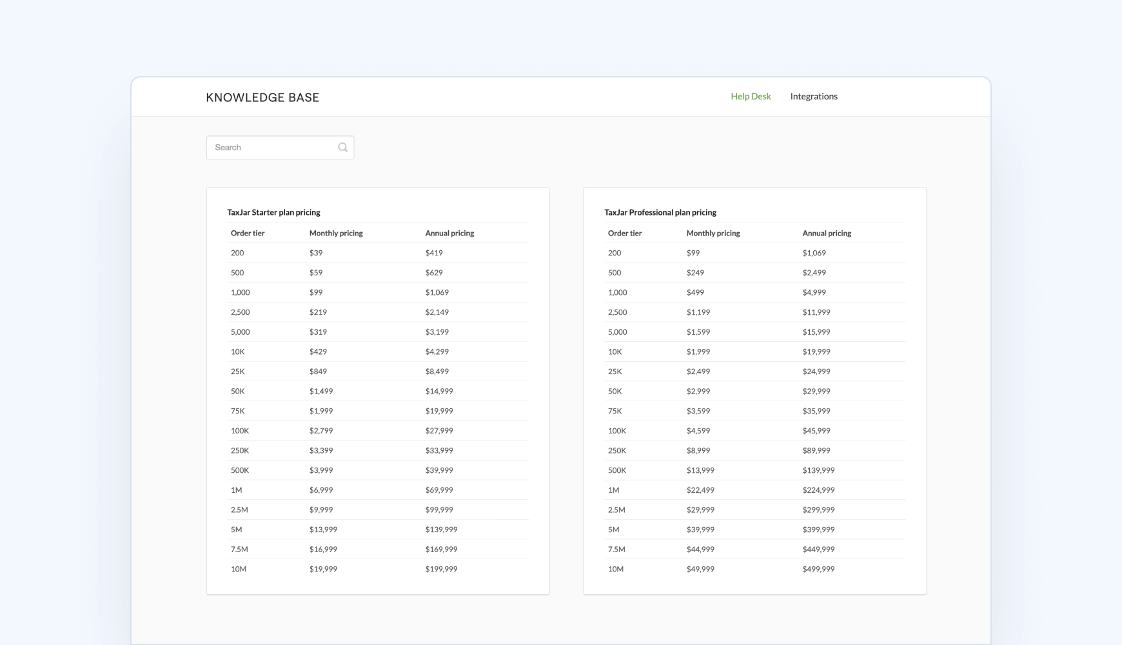Click the $499,999 annual cell
The image size is (1122, 645).
818,570
